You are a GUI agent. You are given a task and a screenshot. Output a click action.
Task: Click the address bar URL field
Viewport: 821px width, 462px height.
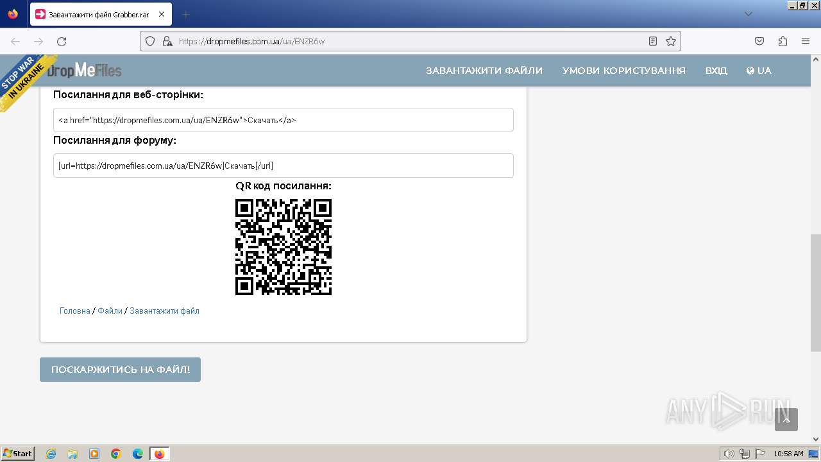point(410,41)
